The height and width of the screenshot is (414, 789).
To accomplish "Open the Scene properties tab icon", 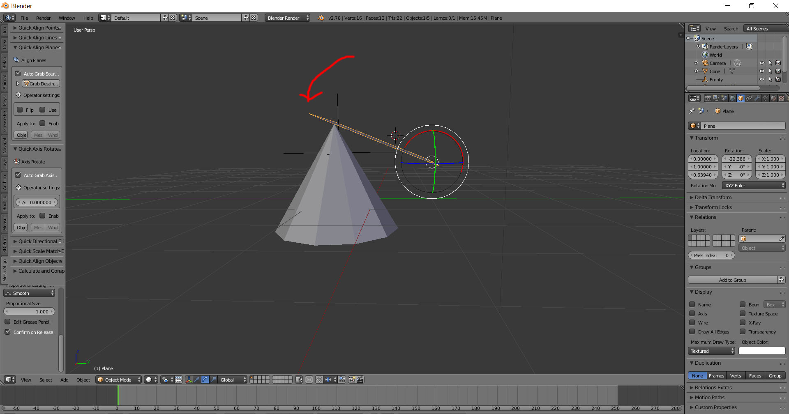I will coord(724,98).
